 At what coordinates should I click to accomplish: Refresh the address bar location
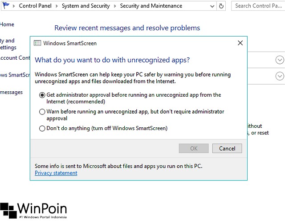pyautogui.click(x=221, y=6)
